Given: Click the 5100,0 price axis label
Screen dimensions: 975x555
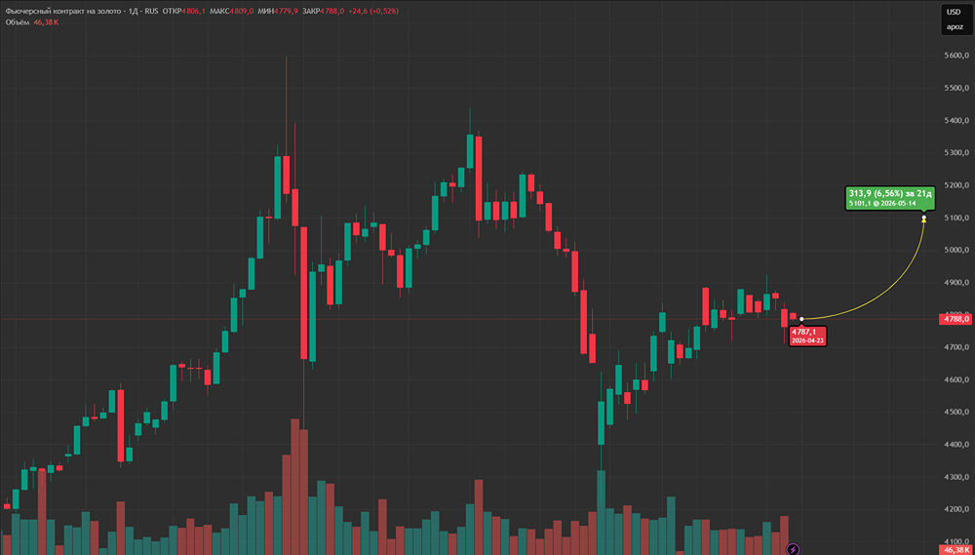Looking at the screenshot, I should (956, 218).
